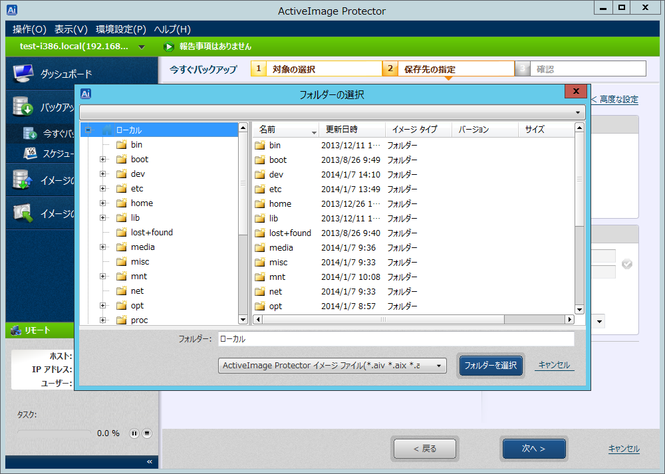Click the wizard キャンセル link

tap(624, 449)
